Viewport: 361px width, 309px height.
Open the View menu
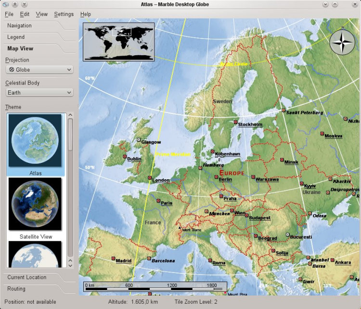tap(42, 14)
